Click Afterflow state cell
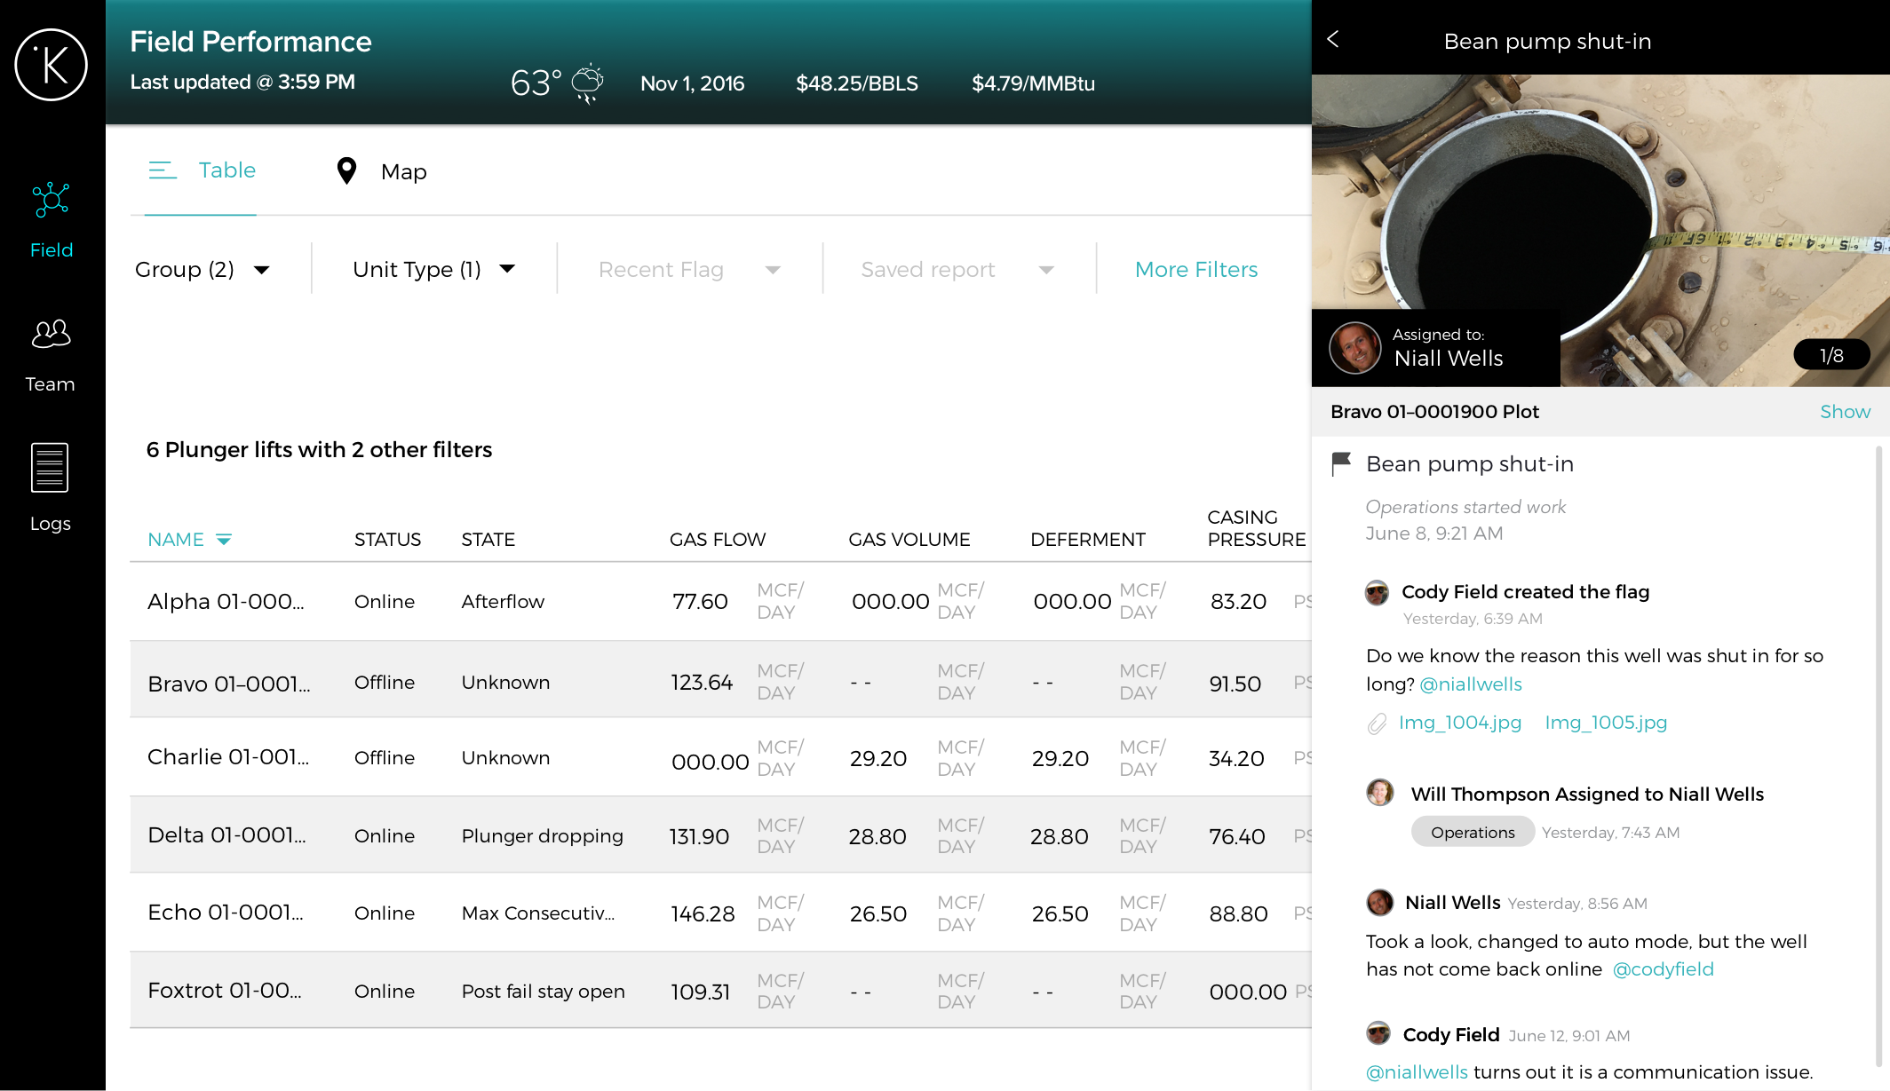Screen dimensions: 1890x1091 [503, 602]
